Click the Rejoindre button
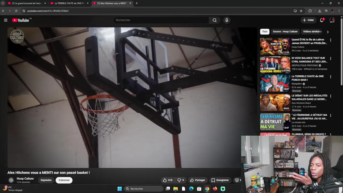 [x=46, y=180]
